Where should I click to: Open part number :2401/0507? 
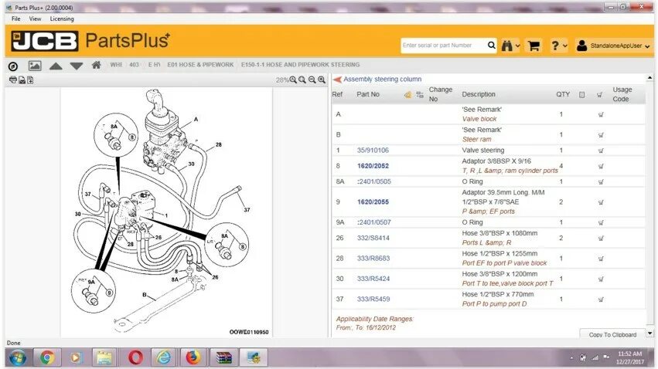point(374,222)
